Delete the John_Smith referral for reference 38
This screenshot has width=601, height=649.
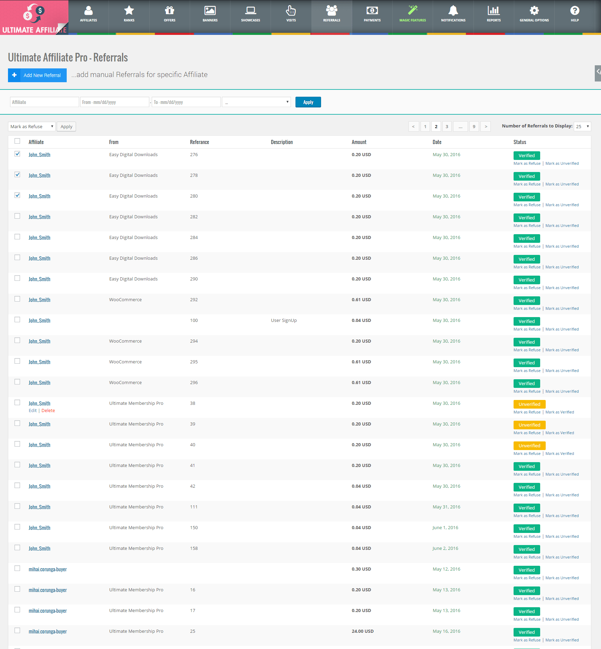(x=48, y=410)
